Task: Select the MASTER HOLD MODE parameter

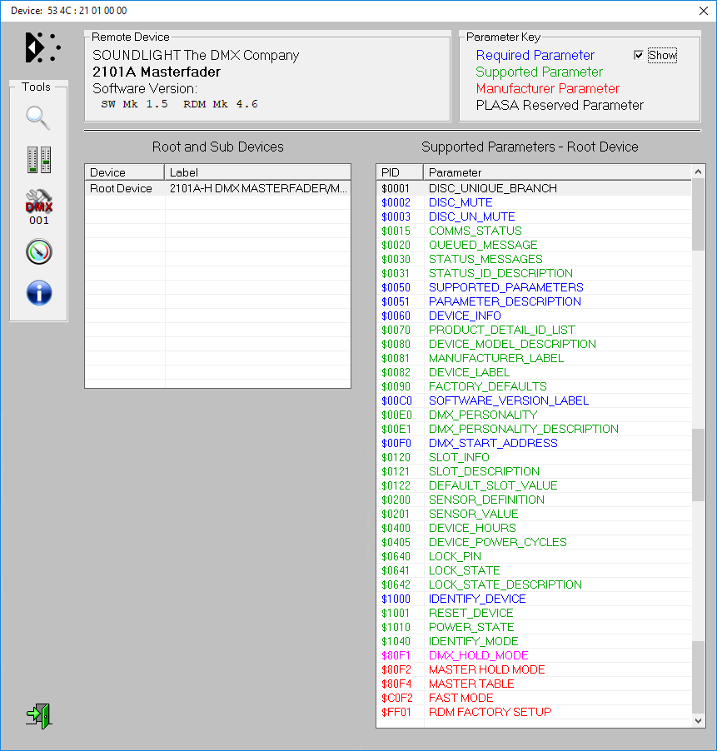Action: coord(486,669)
